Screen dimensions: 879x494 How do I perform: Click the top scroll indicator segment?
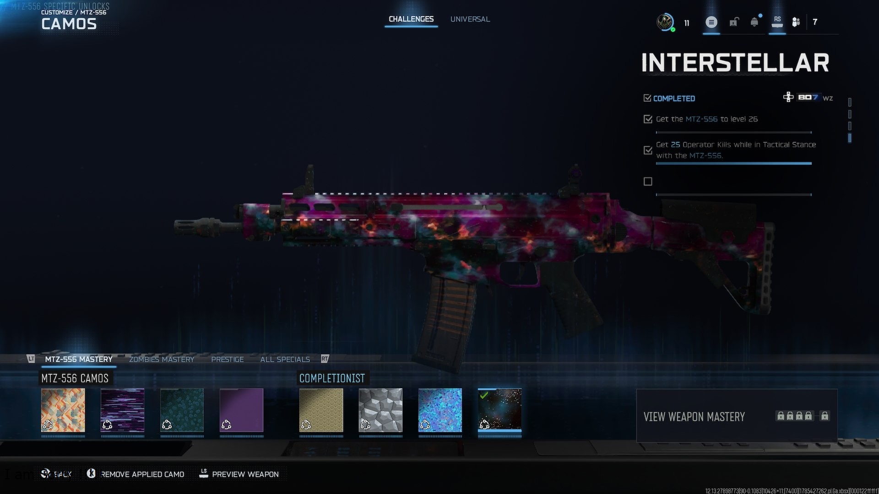pyautogui.click(x=850, y=102)
